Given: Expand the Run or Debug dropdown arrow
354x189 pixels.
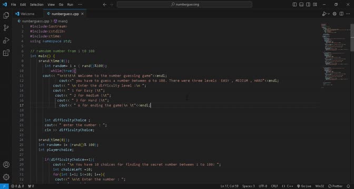Looking at the screenshot, I should point(329,14).
